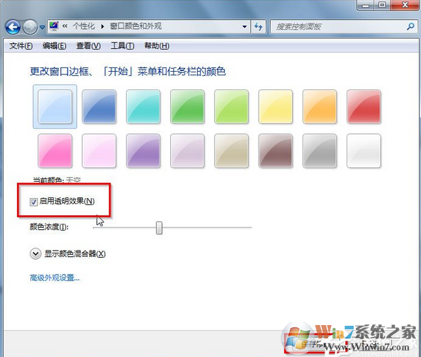
Task: Select the sky light-blue color swatch
Action: click(x=55, y=106)
